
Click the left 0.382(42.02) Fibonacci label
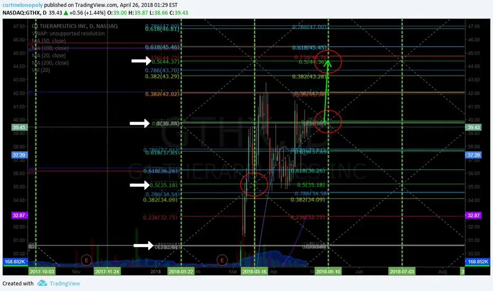click(162, 94)
